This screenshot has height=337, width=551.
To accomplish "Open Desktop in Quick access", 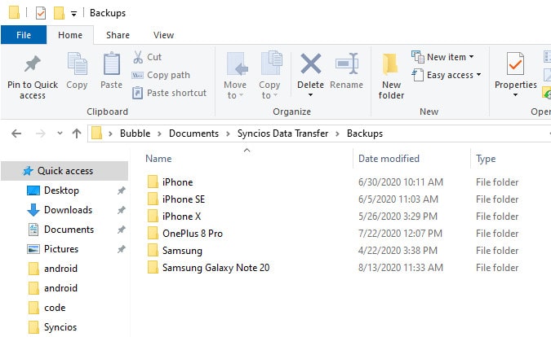I will (61, 190).
